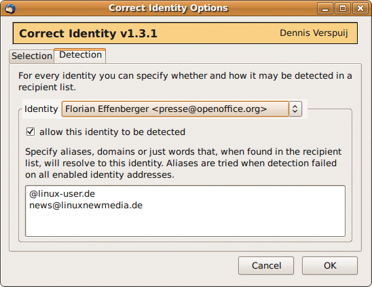The height and width of the screenshot is (287, 372).
Task: Click the up-down arrows of the Identity dropdown
Action: (x=295, y=109)
